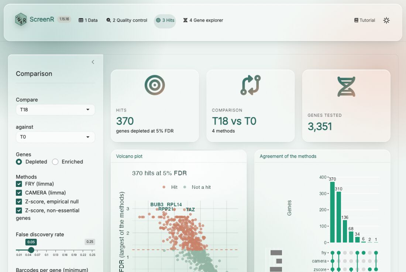Screen dimensions: 406x272
Task: Switch to the 2 Quality control tab
Action: [x=127, y=20]
